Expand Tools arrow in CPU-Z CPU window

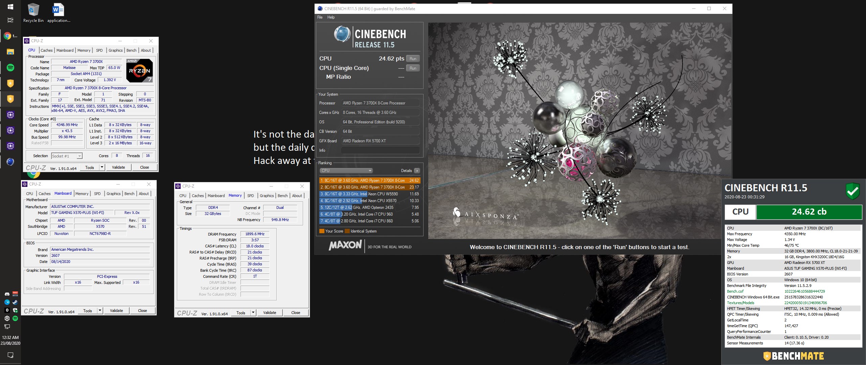[x=102, y=167]
